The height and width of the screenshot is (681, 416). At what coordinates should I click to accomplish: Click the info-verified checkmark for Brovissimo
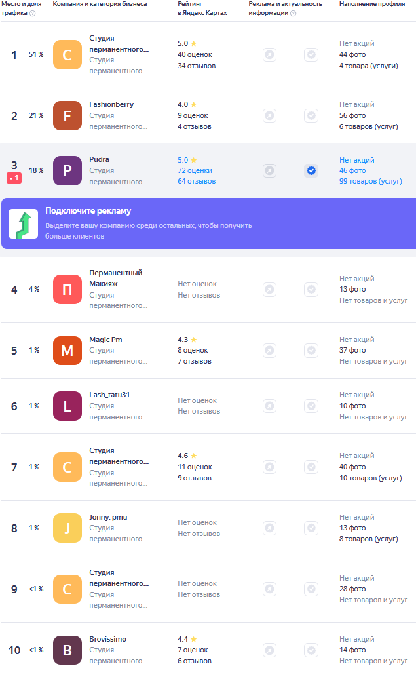(x=311, y=650)
